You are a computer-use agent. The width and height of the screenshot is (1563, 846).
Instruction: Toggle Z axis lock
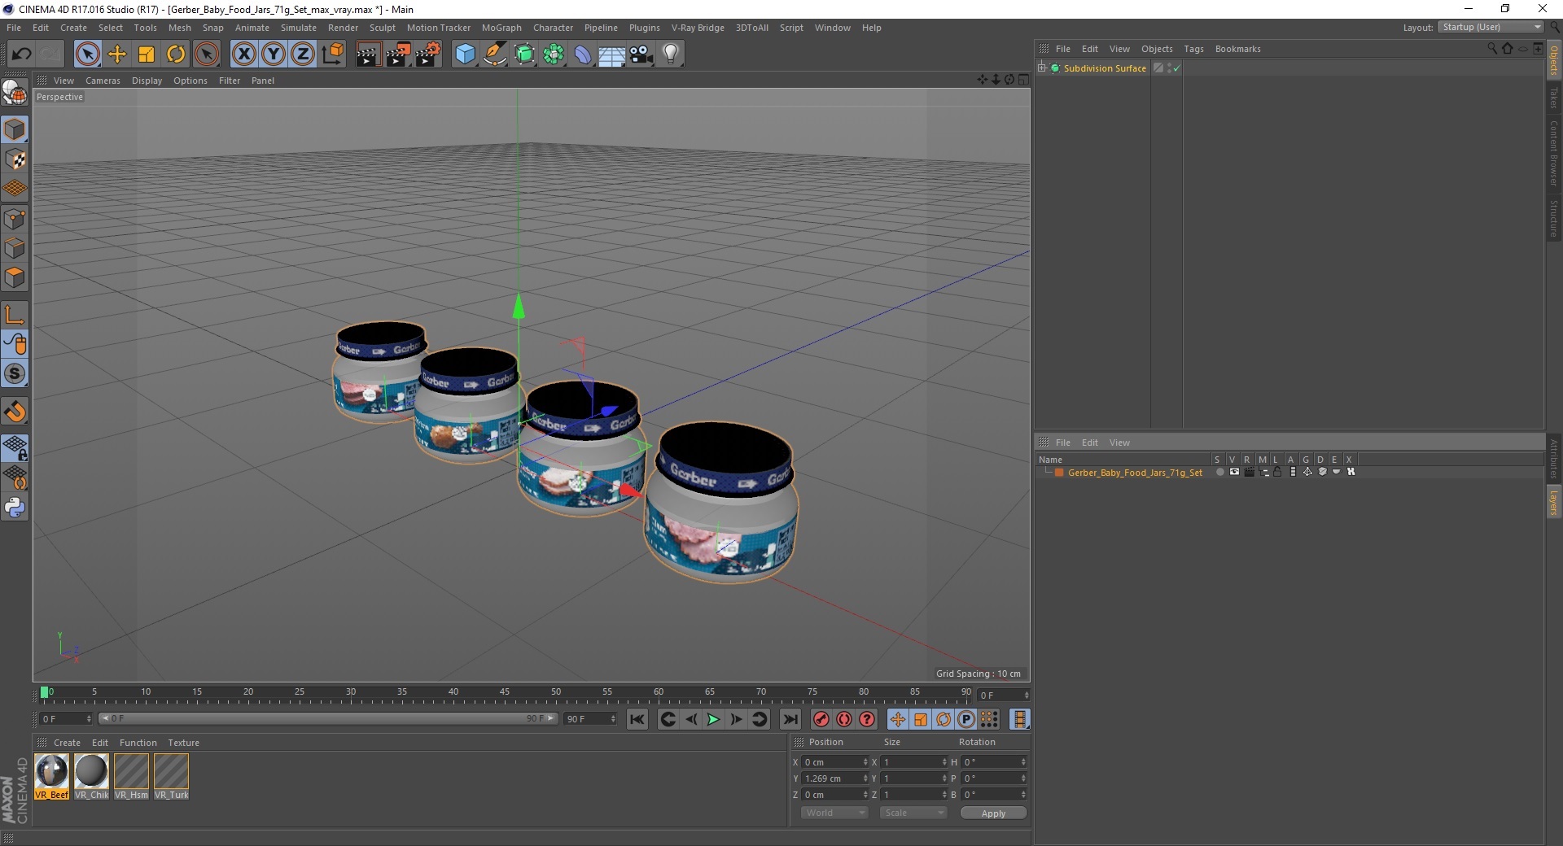tap(303, 55)
